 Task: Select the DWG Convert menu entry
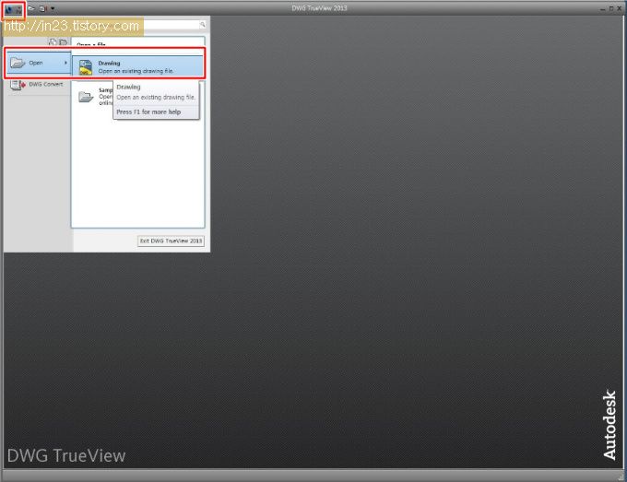click(37, 85)
